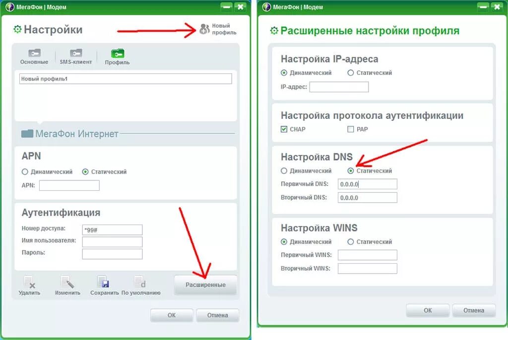Screen dimensions: 508x340
Task: Click Отмена in the Настройки window
Action: (x=218, y=315)
